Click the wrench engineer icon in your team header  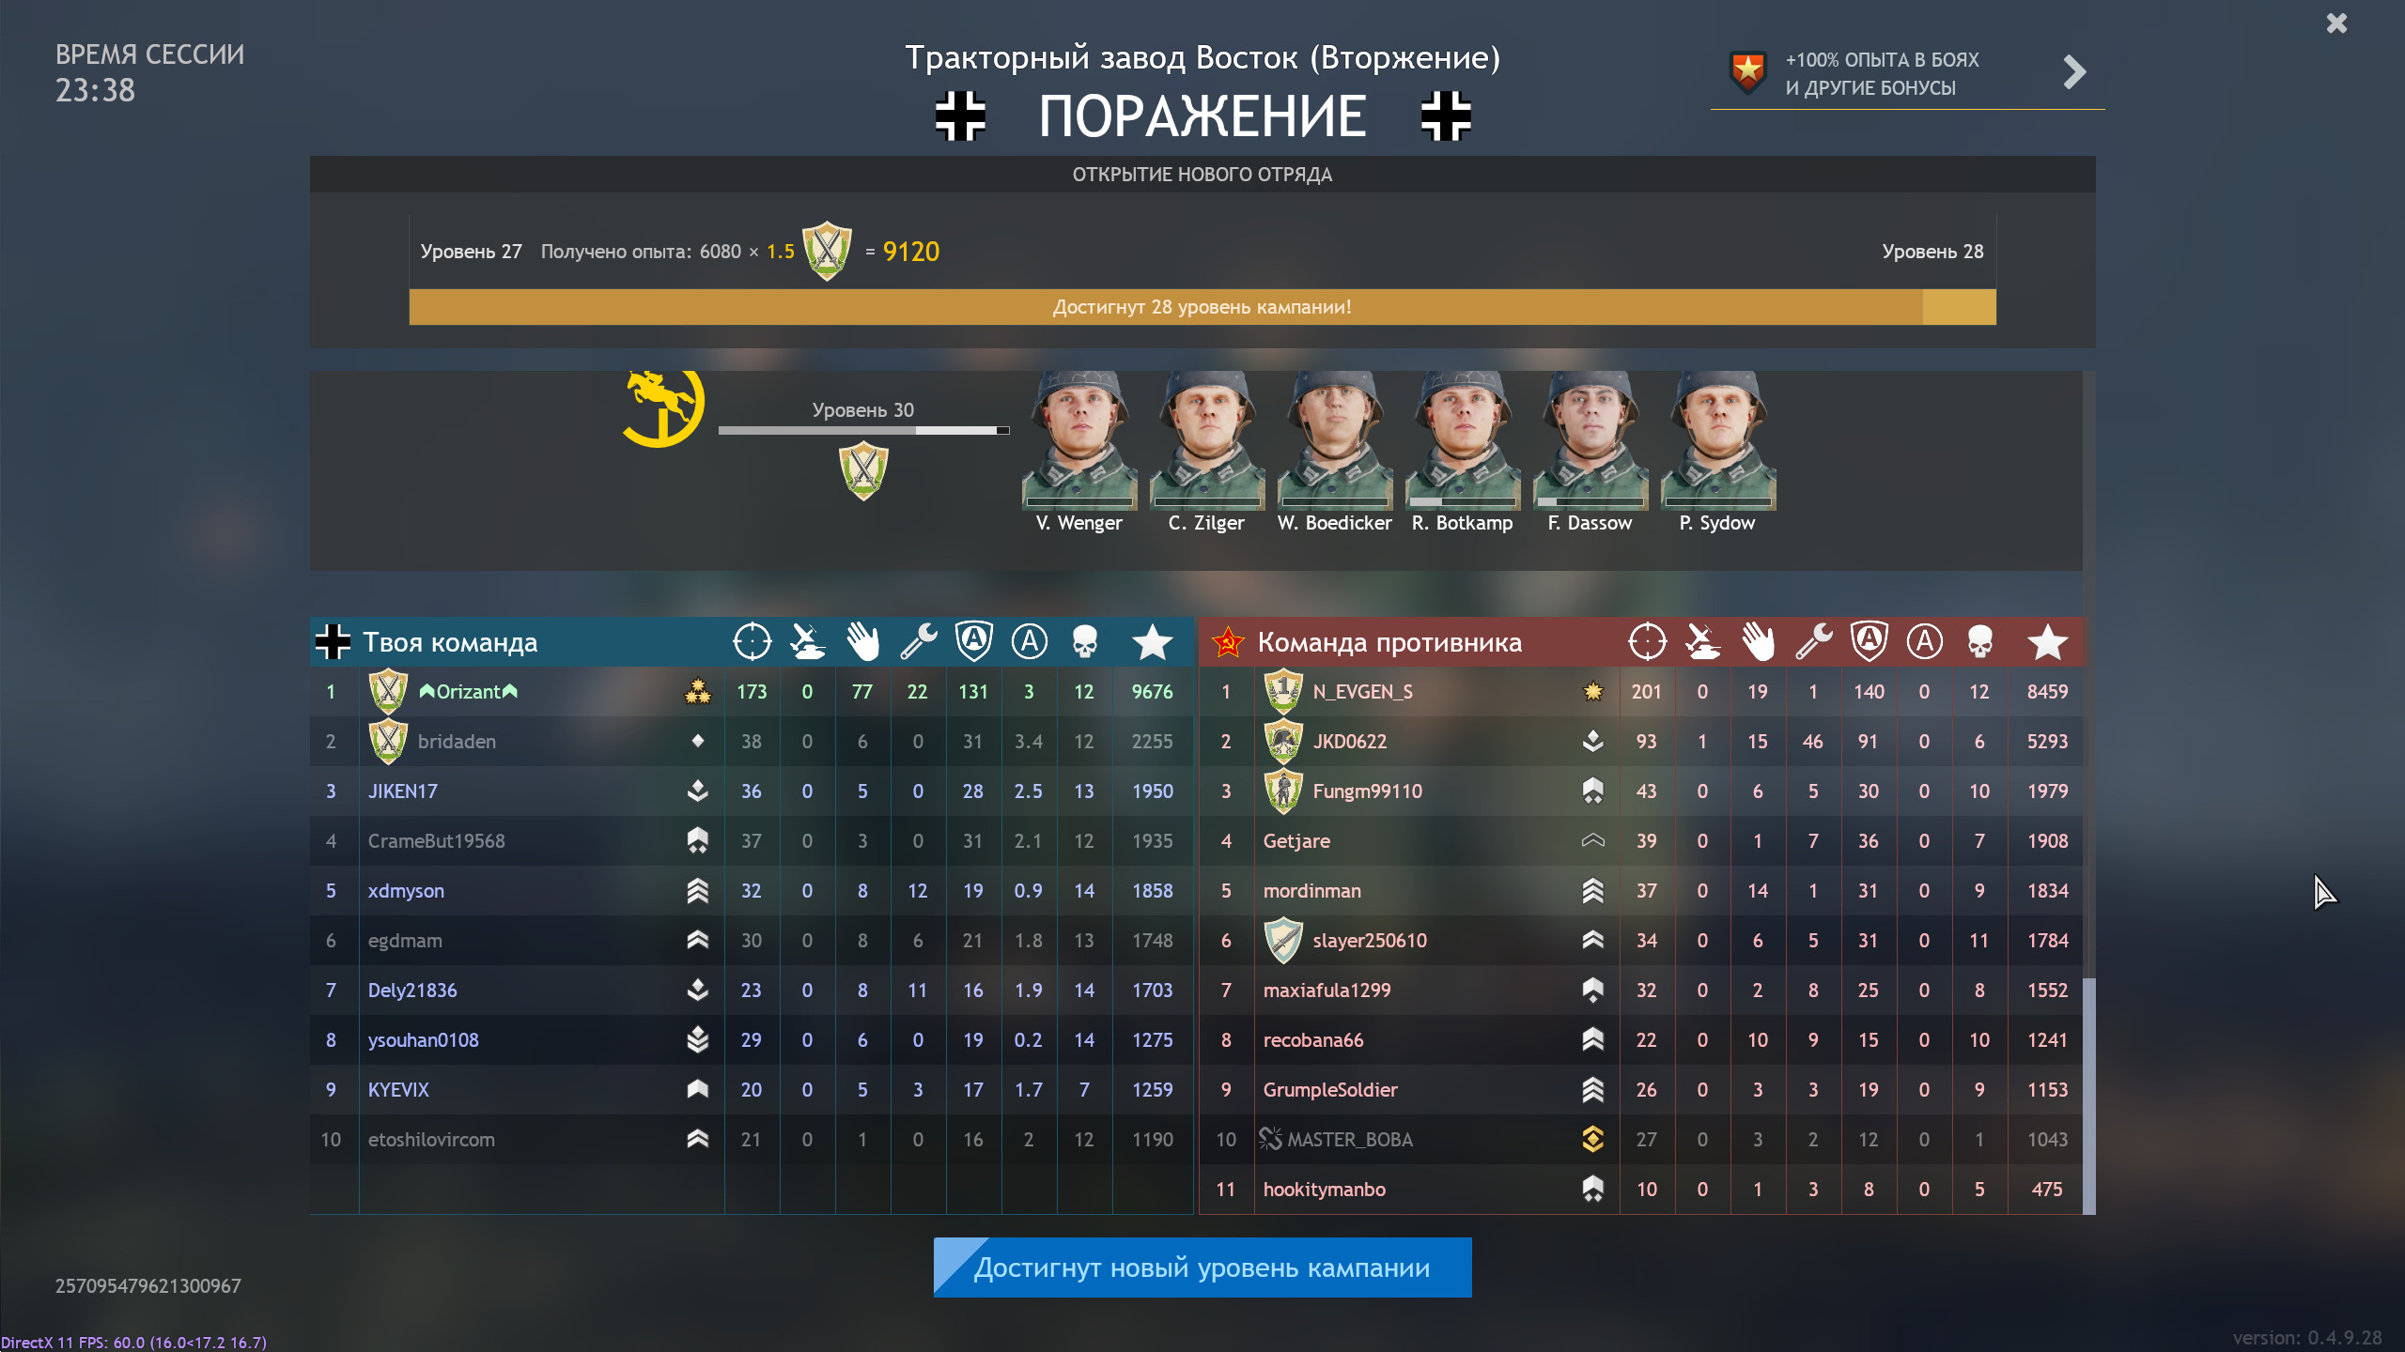point(918,642)
